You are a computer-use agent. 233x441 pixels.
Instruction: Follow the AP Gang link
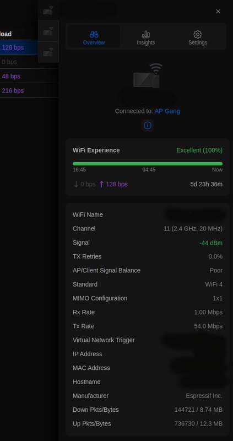pos(167,111)
